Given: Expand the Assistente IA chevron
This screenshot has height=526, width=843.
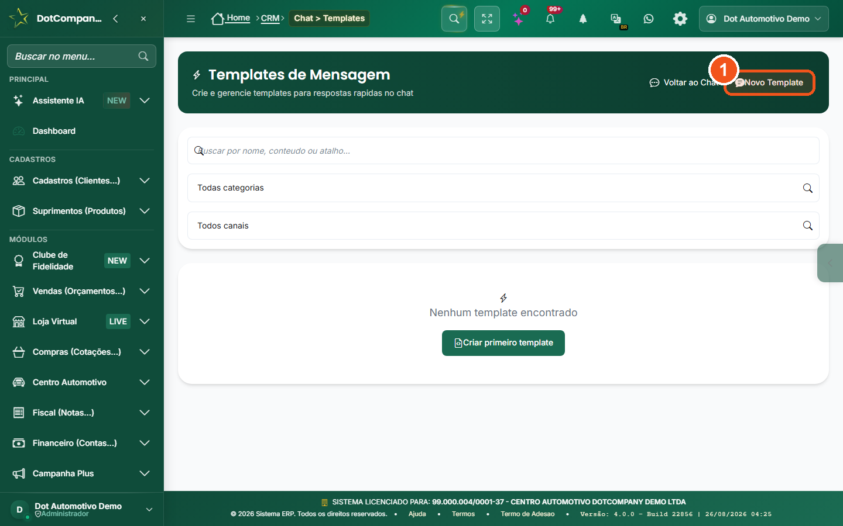Looking at the screenshot, I should 145,101.
